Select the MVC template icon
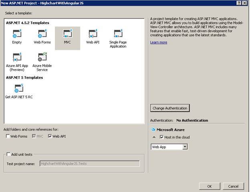 point(68,34)
